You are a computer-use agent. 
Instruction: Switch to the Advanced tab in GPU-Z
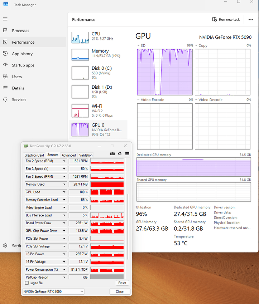tap(69, 155)
